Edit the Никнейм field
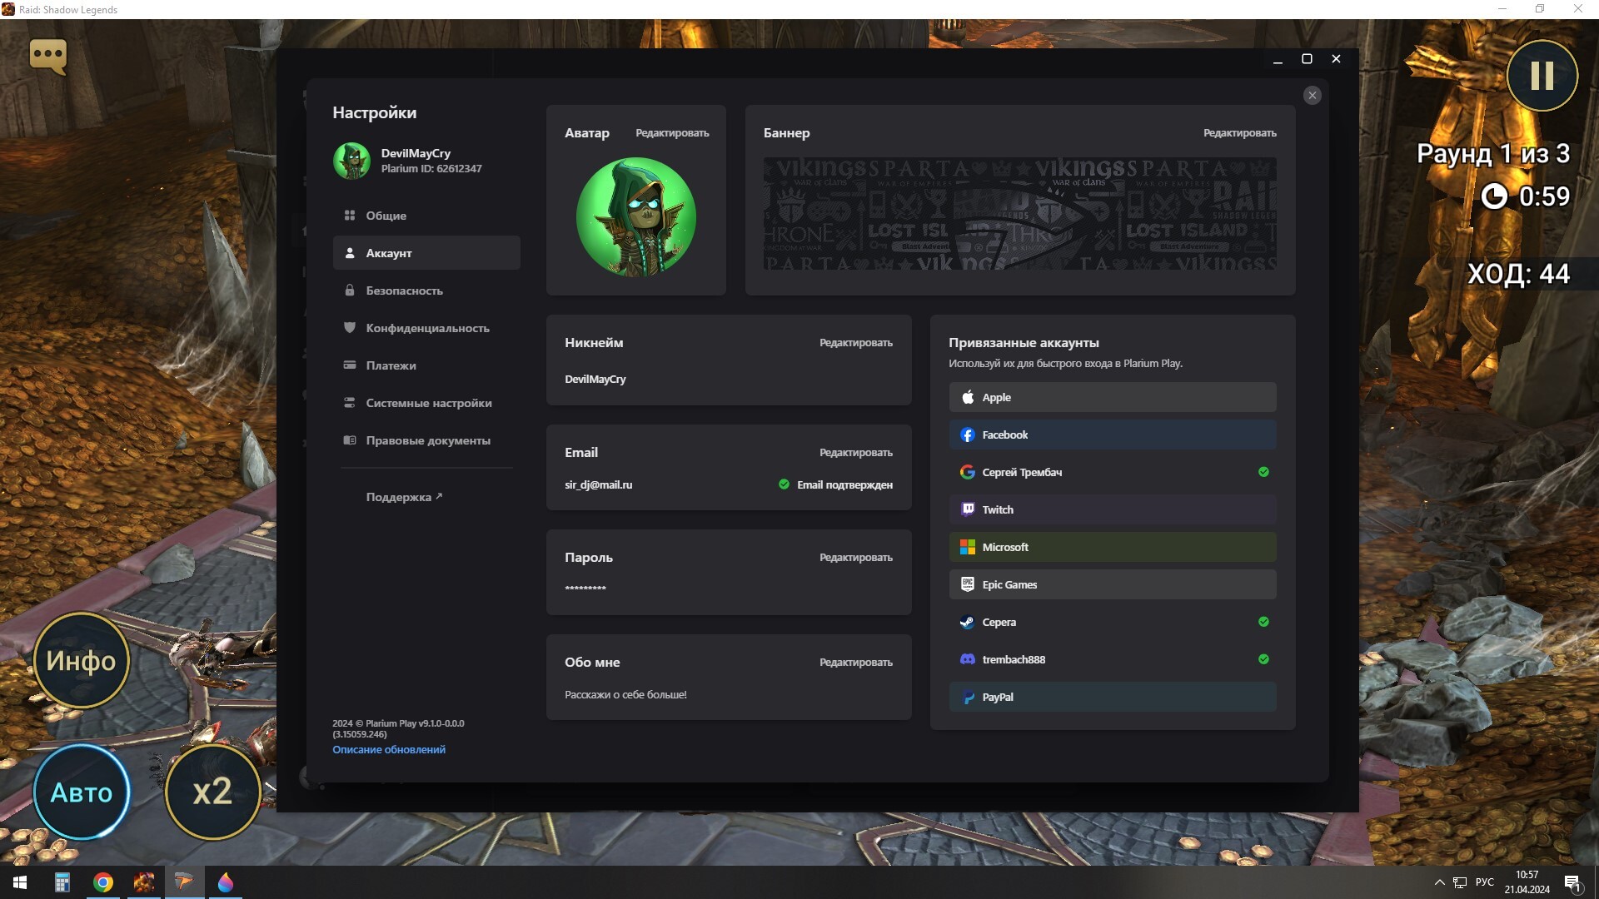The width and height of the screenshot is (1599, 899). click(855, 343)
